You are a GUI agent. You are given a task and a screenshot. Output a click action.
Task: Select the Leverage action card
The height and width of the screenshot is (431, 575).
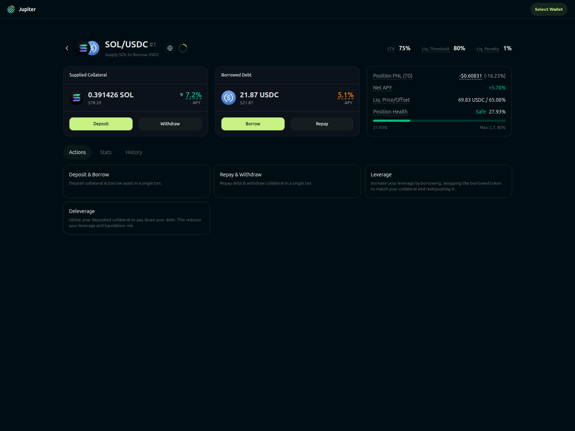coord(438,181)
